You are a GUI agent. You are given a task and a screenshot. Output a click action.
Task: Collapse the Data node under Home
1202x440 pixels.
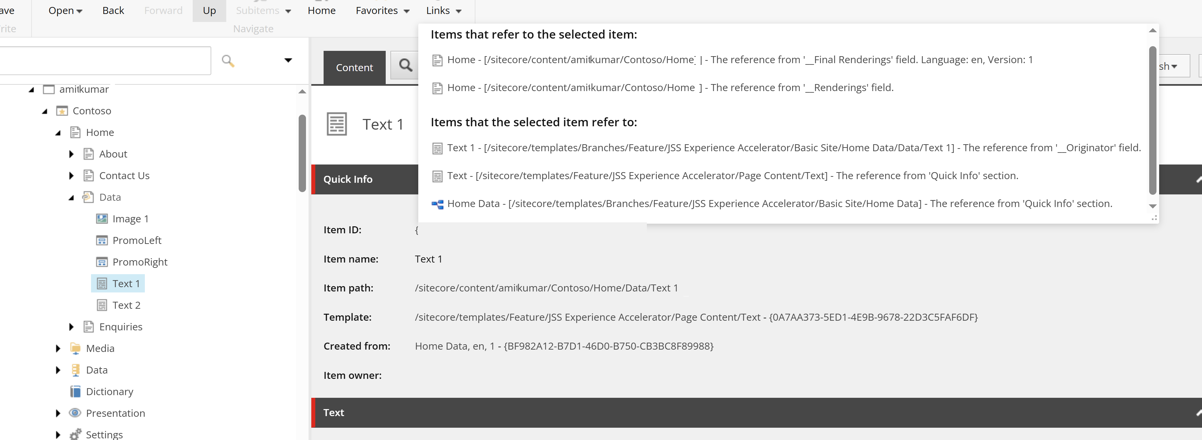71,198
